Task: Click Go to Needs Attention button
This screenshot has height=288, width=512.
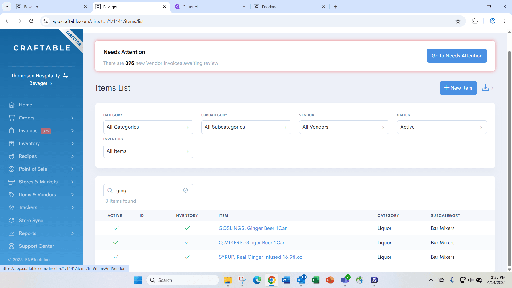Action: 457,56
